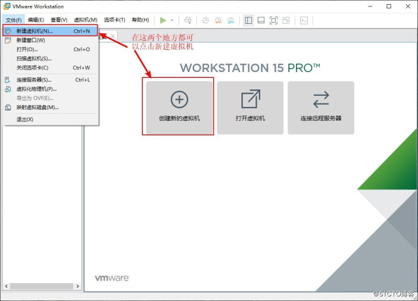Select 连接服务器(S)... menu entry
The height and width of the screenshot is (301, 418).
click(51, 80)
